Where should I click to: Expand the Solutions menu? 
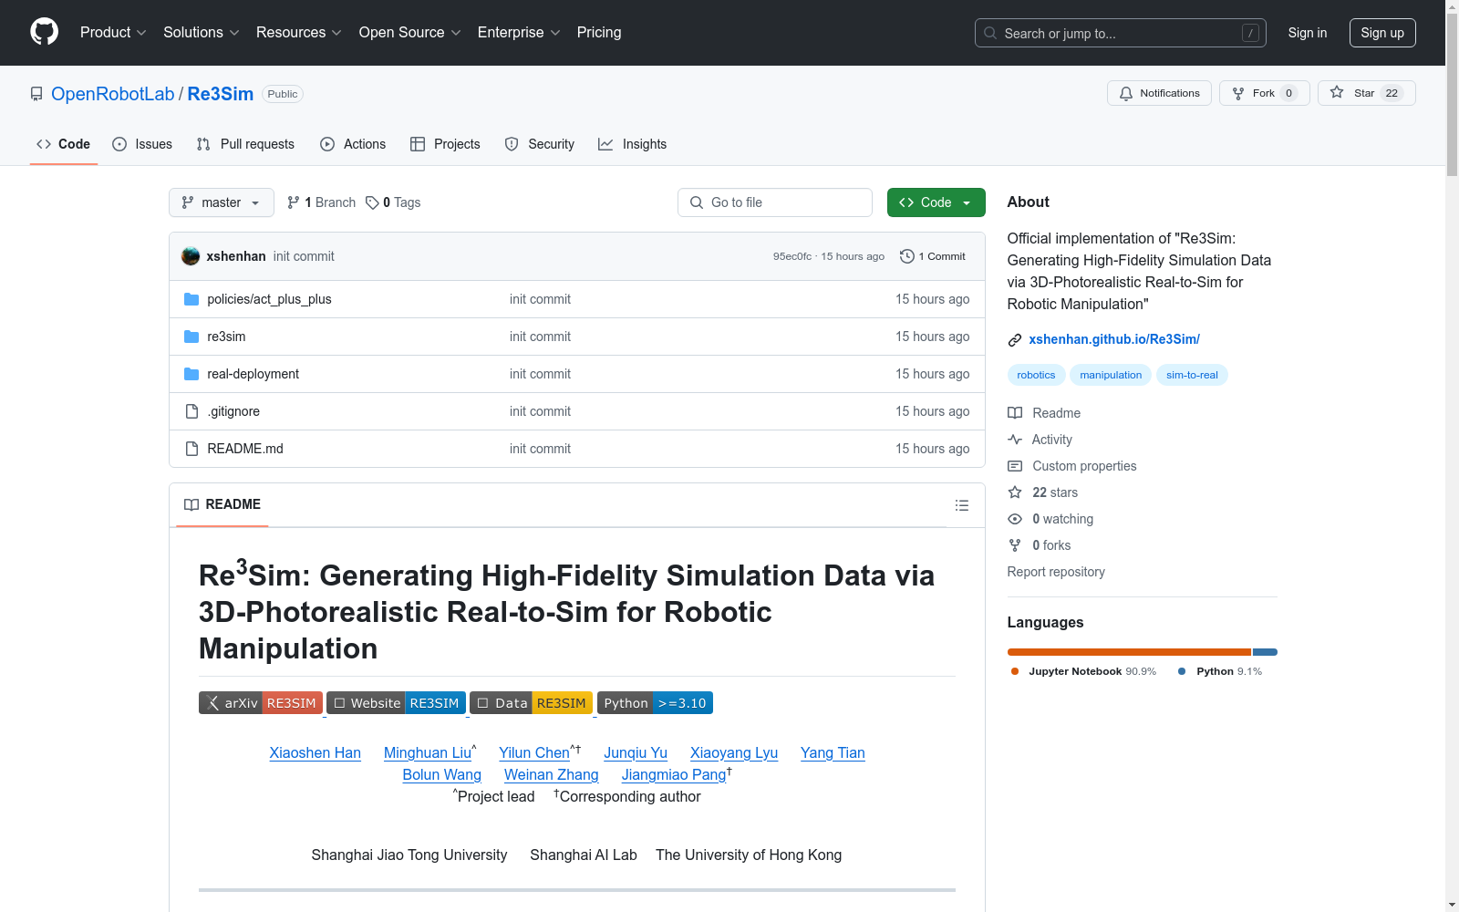(x=202, y=33)
